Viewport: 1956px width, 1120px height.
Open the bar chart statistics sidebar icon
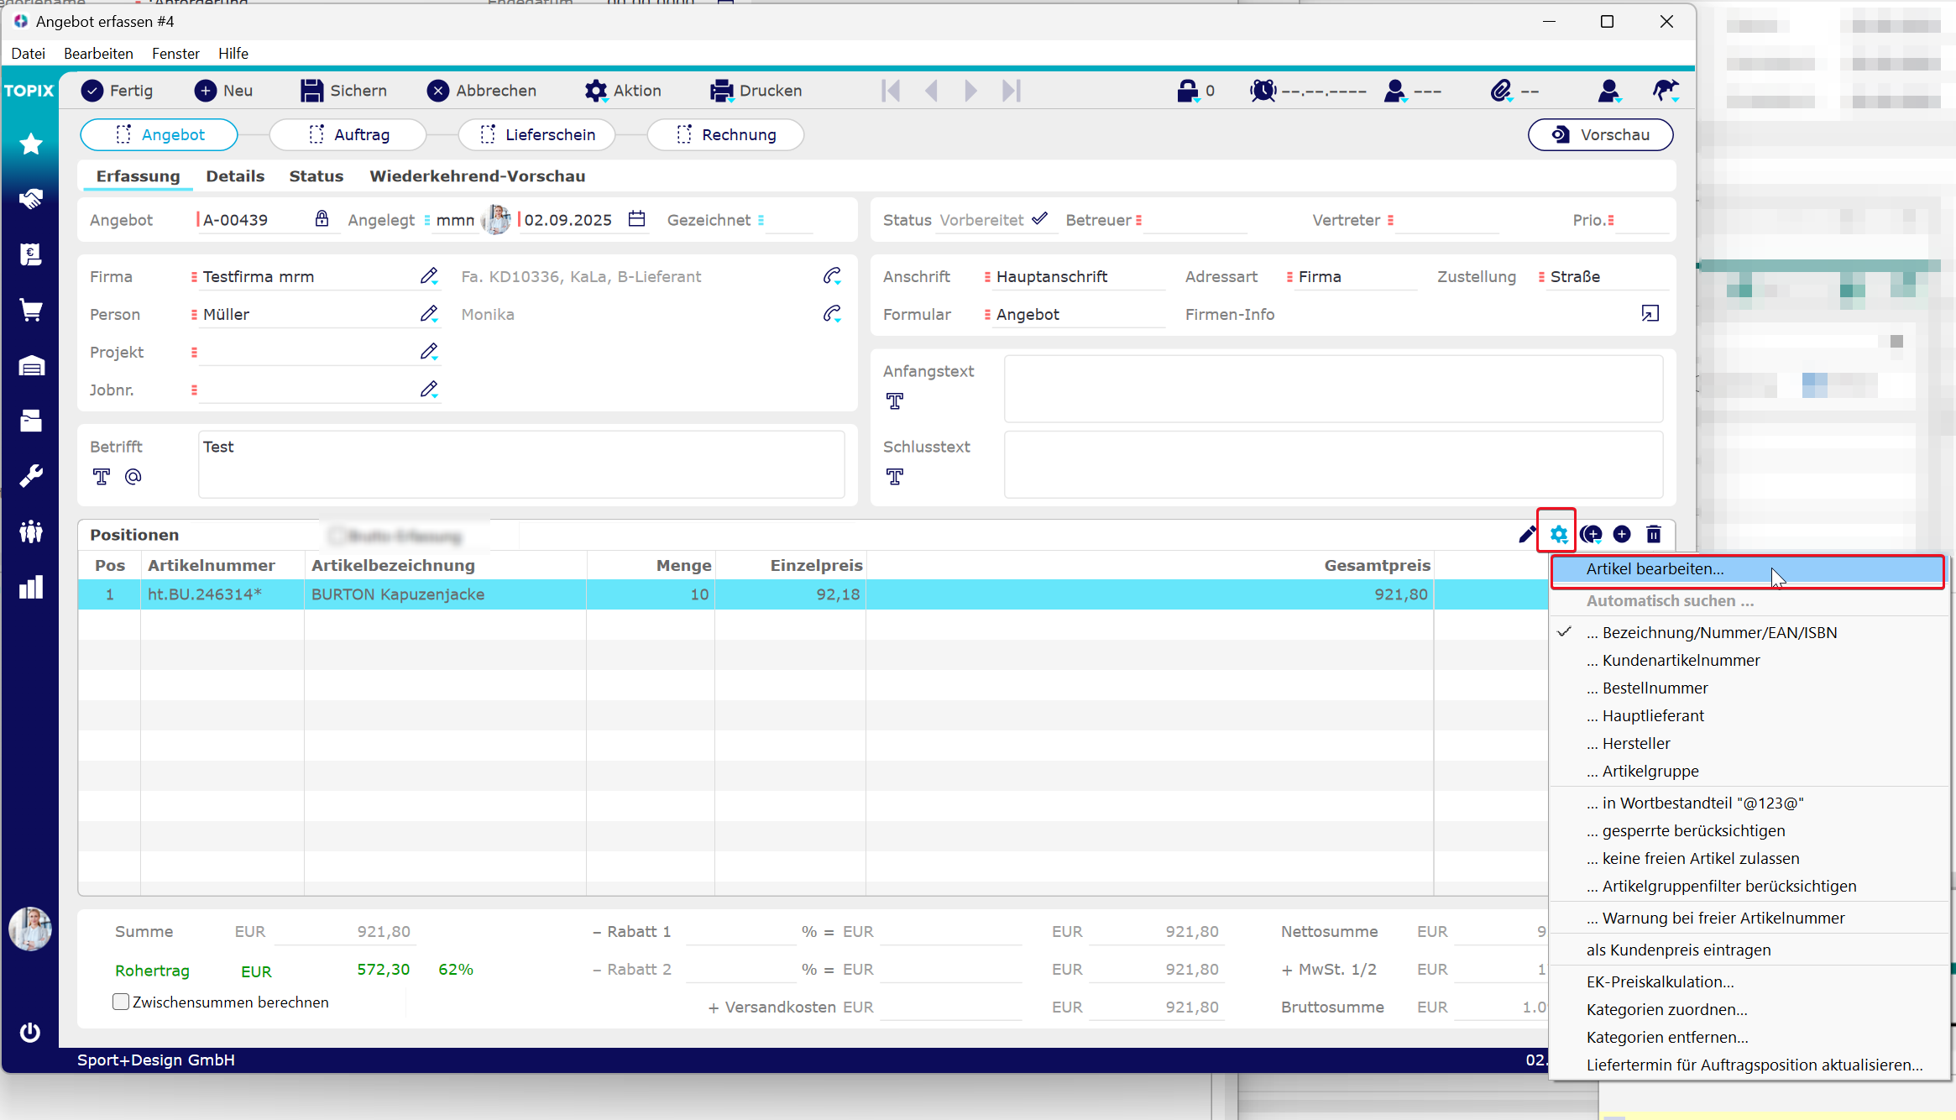31,587
